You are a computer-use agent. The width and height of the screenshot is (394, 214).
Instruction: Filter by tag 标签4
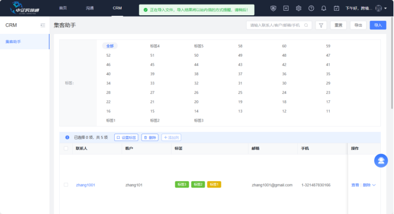tap(155, 46)
